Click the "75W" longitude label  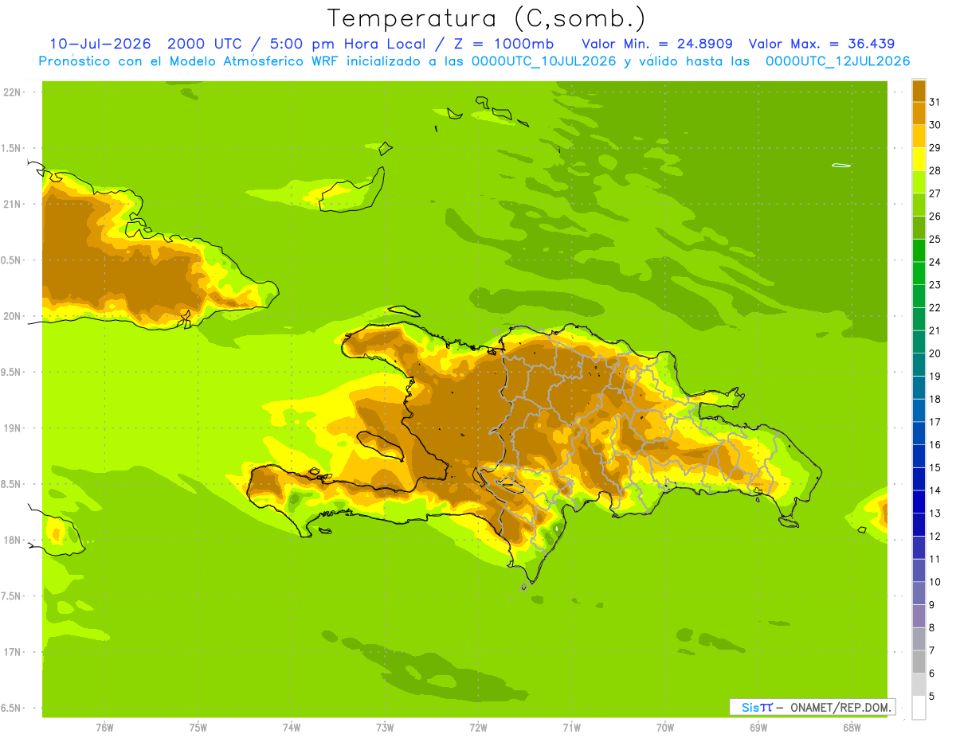[198, 728]
